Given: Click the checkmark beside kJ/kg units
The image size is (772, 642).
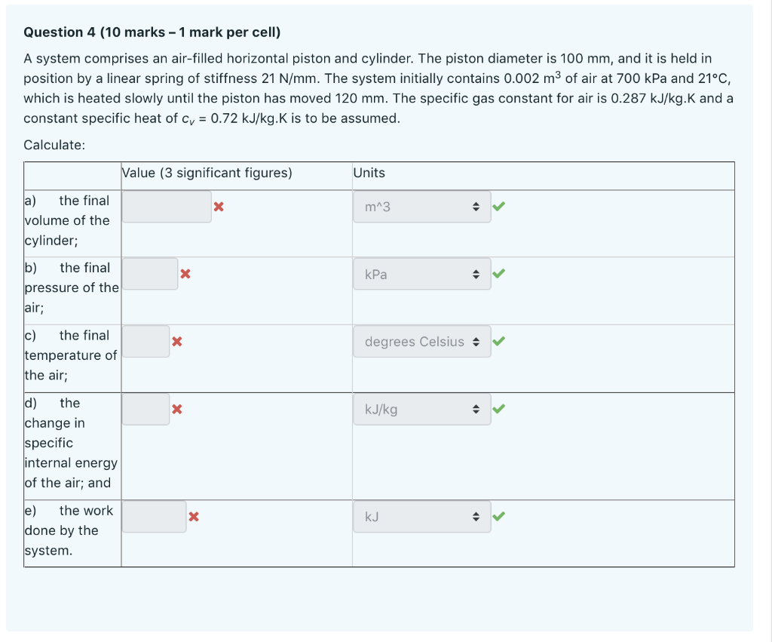Looking at the screenshot, I should (499, 407).
